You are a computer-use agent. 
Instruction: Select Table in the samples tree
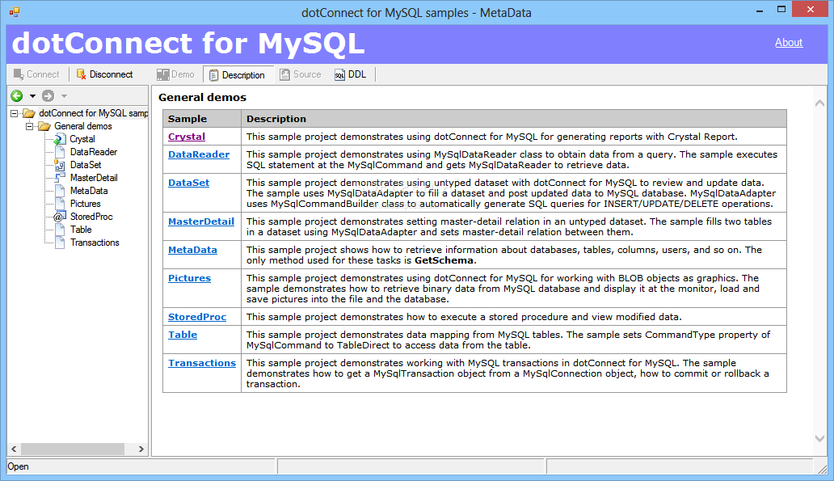(81, 230)
